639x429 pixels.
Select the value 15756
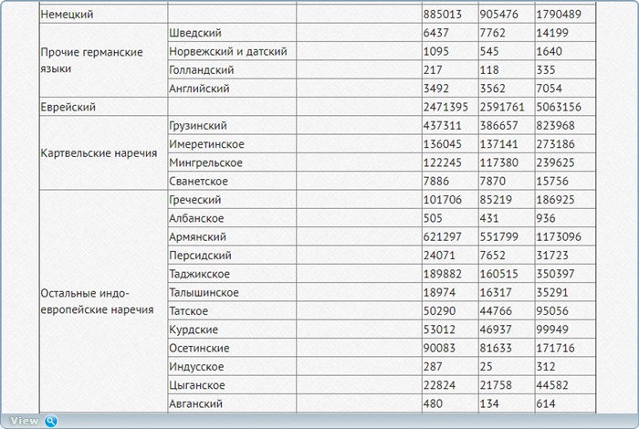(x=552, y=182)
